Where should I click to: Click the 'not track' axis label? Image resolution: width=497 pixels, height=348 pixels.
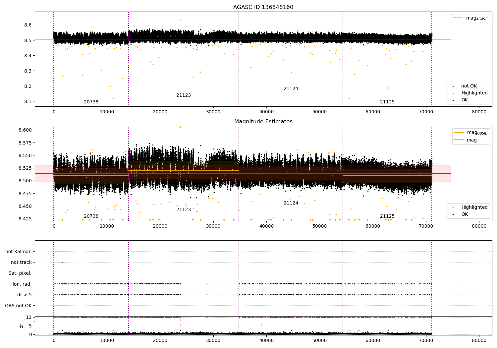[21, 262]
